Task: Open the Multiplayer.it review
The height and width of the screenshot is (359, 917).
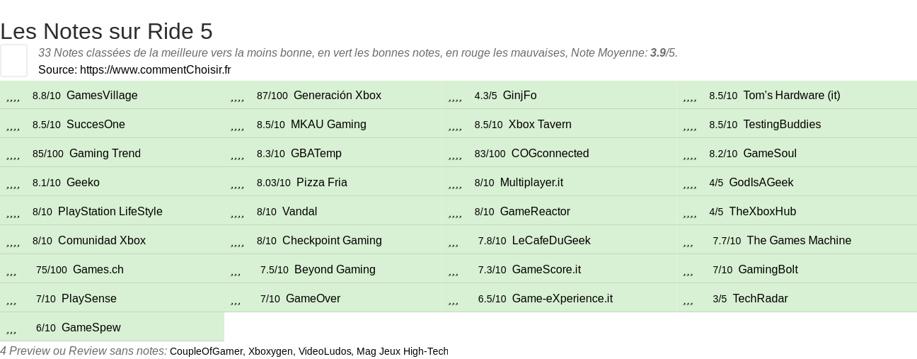Action: 531,183
